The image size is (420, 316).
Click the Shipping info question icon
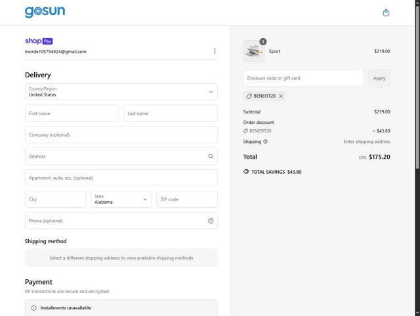tap(265, 142)
